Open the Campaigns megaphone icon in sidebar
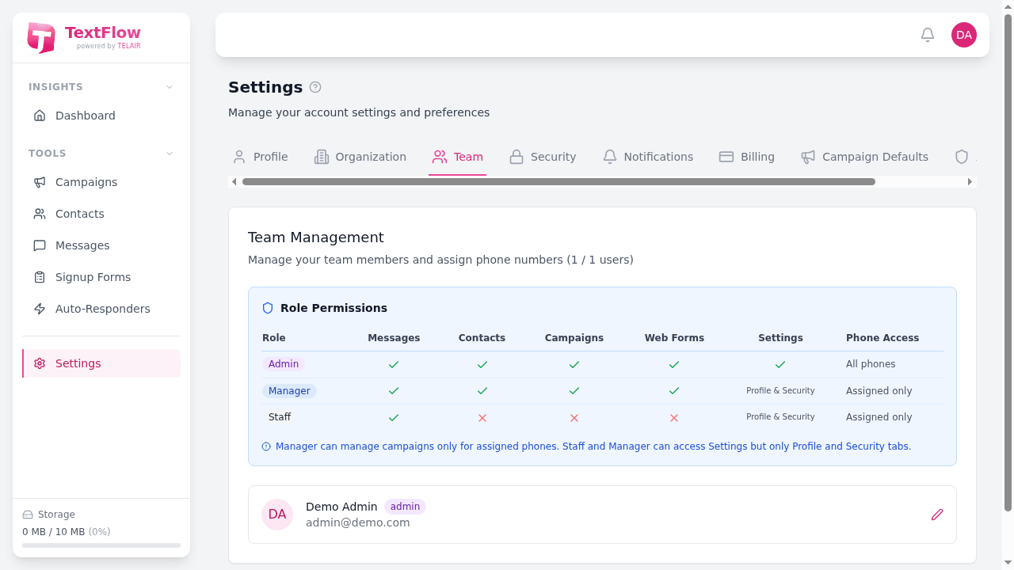 (40, 182)
